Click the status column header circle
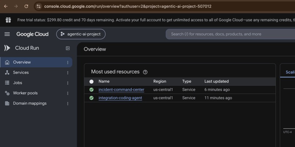 92,82
